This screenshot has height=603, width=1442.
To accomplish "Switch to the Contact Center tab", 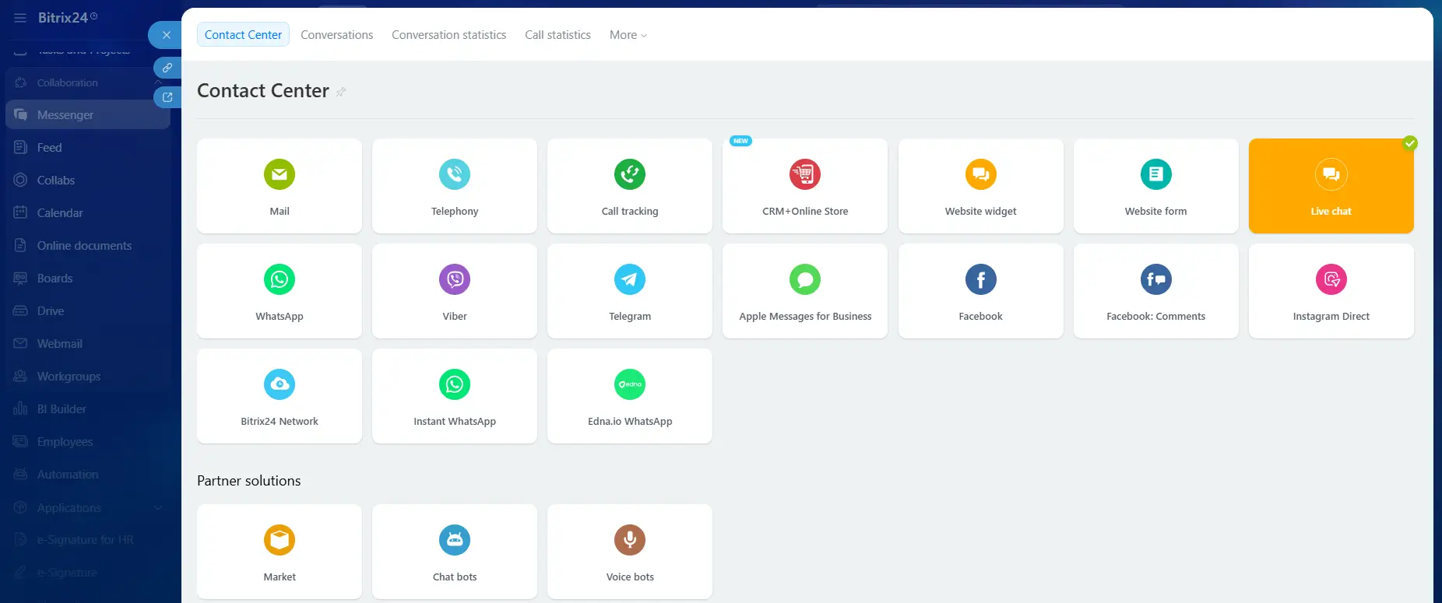I will (243, 35).
